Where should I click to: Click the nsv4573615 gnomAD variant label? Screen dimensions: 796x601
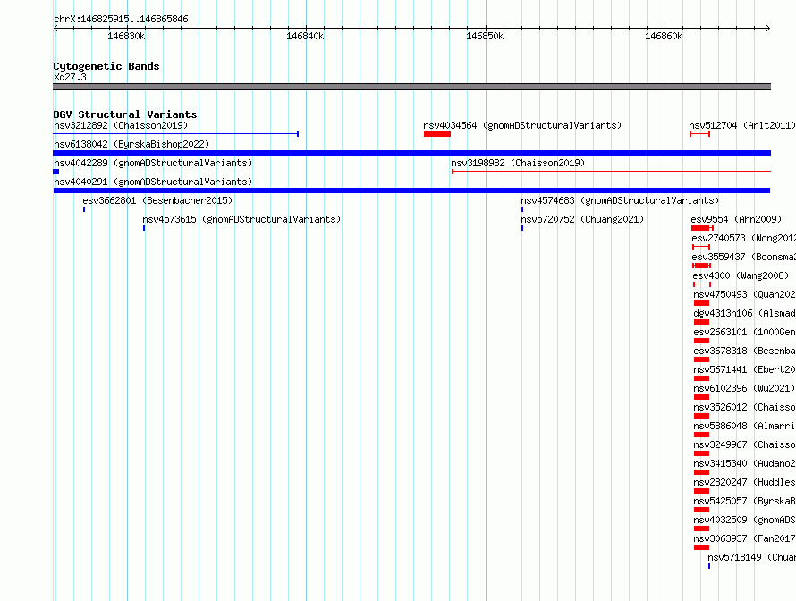tap(241, 219)
